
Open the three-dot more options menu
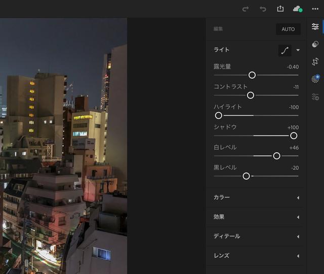tap(315, 9)
